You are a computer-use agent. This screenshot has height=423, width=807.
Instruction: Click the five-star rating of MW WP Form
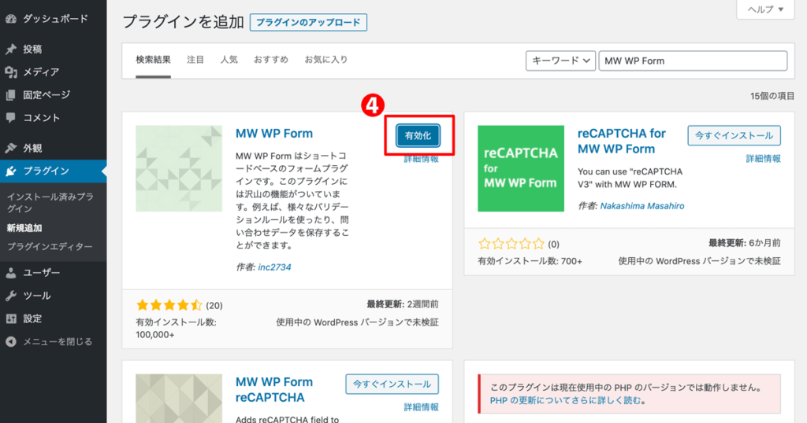(169, 305)
